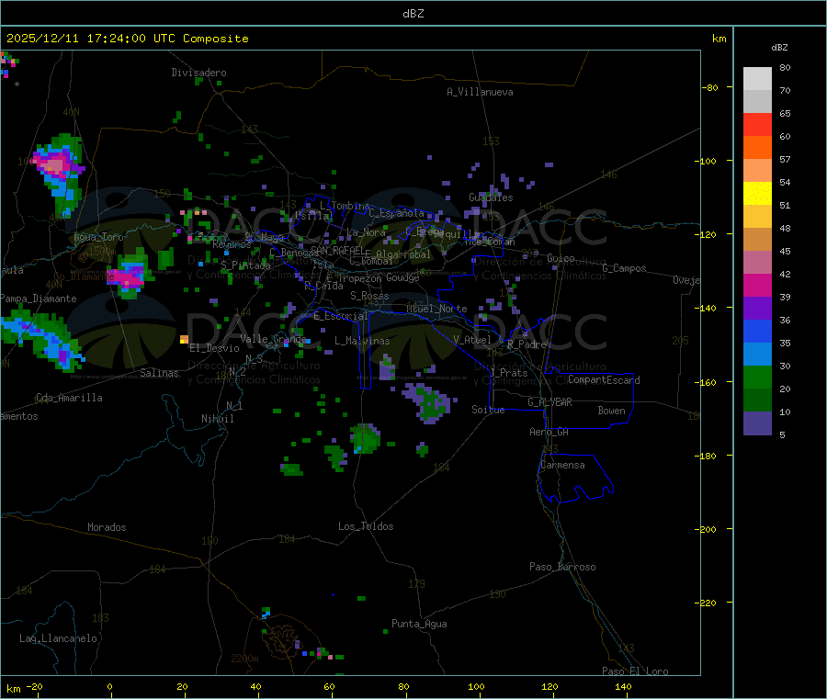
Task: Click the timestamp 2025/12/11 17:24:00 UTC Composite
Action: 127,39
